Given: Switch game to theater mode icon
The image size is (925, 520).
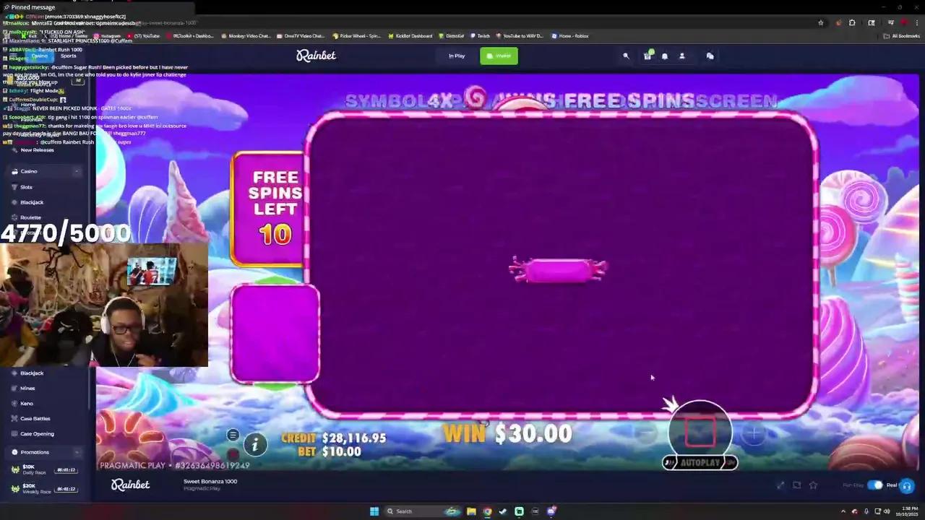Looking at the screenshot, I should coord(796,485).
